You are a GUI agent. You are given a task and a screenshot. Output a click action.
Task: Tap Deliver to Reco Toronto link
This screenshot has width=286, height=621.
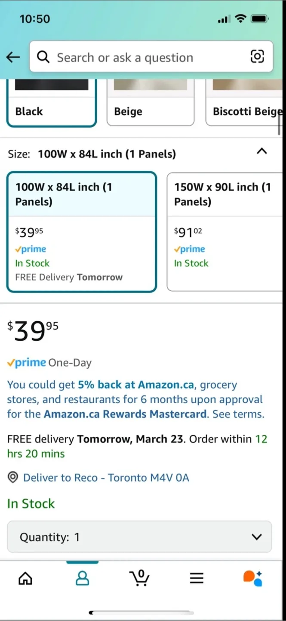(106, 477)
